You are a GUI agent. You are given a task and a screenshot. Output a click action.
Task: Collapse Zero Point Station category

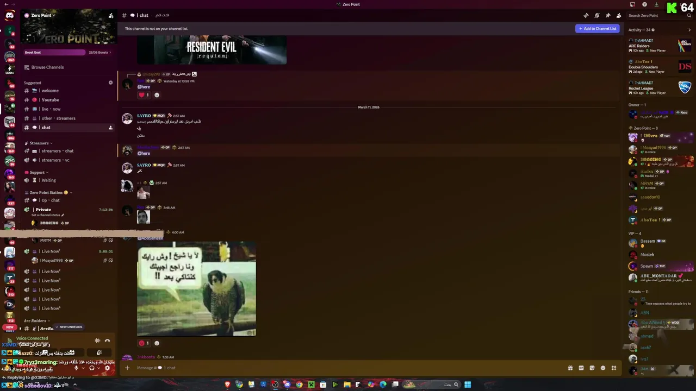(x=48, y=193)
